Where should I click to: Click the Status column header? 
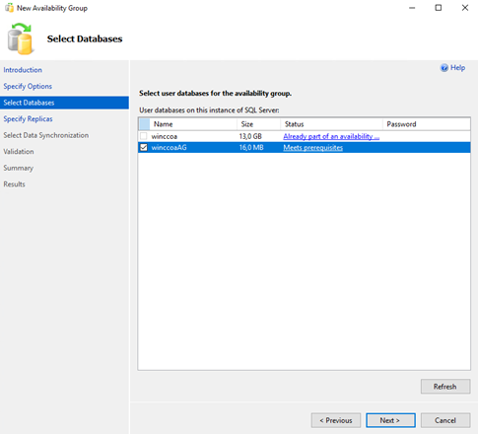tap(331, 124)
